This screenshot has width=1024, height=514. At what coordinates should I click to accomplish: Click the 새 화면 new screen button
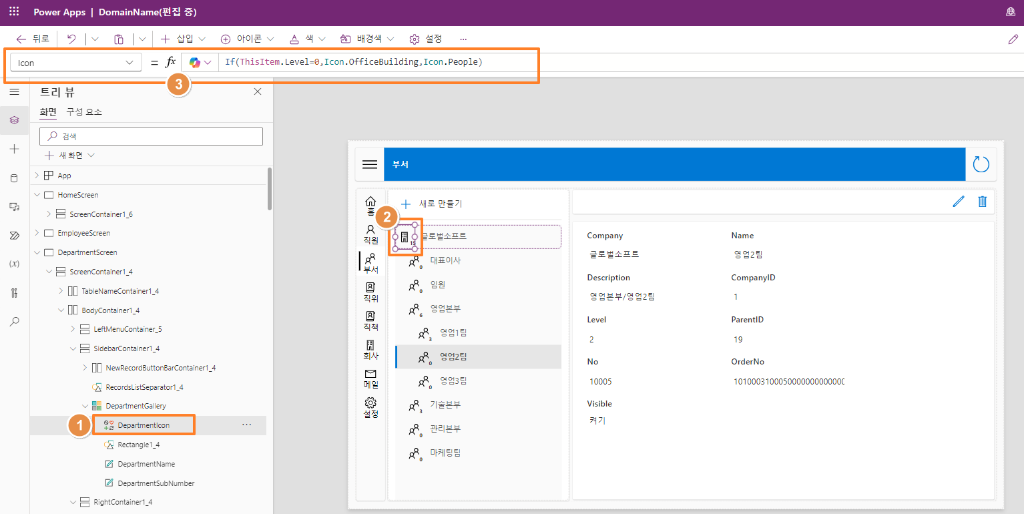70,155
